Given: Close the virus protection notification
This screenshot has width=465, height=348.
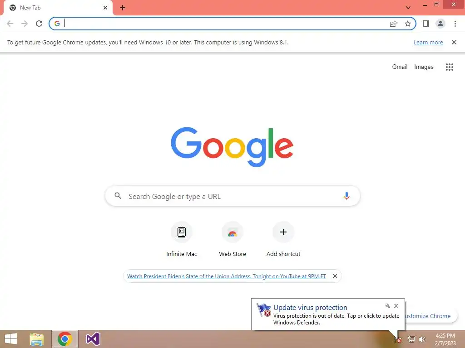Looking at the screenshot, I should click(396, 306).
